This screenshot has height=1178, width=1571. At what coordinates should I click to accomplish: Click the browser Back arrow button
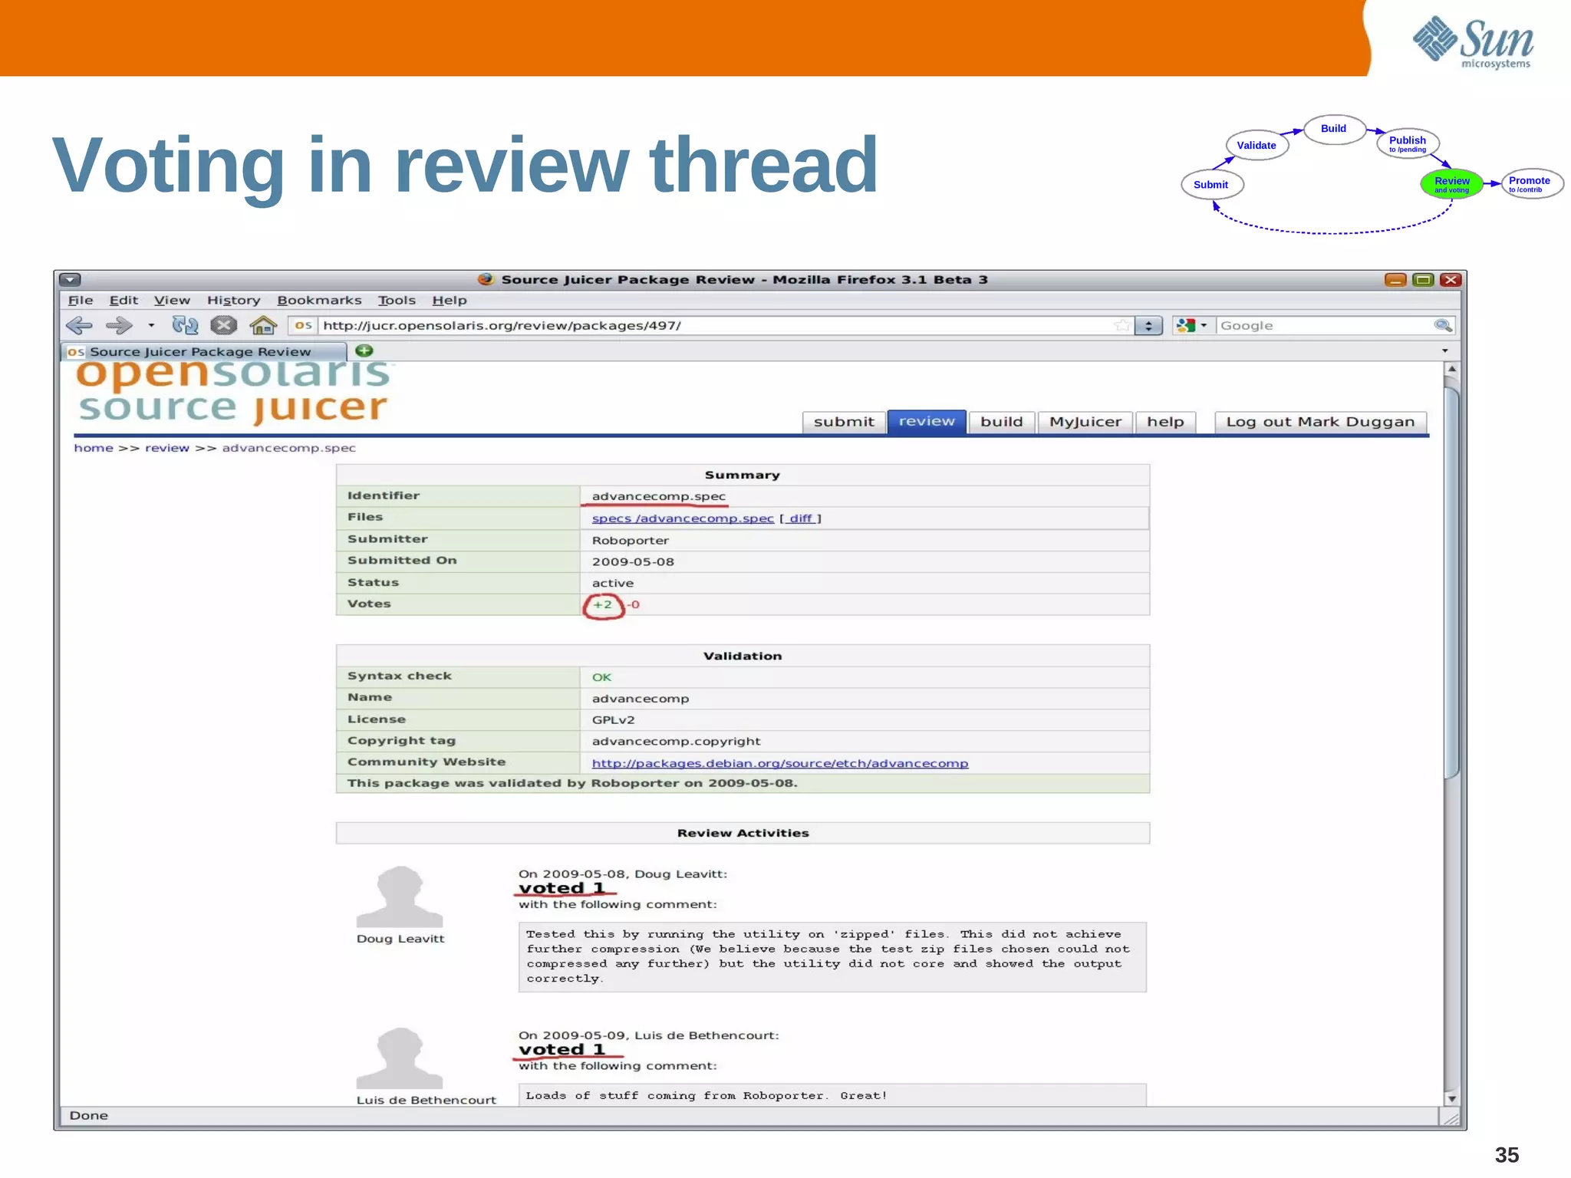[x=80, y=325]
